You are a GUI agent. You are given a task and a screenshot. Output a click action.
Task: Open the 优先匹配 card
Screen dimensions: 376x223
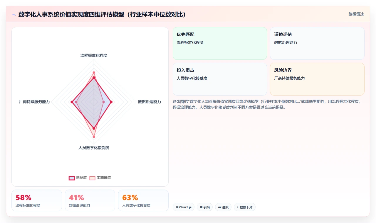(220, 43)
